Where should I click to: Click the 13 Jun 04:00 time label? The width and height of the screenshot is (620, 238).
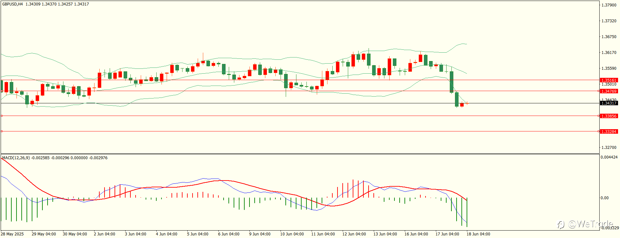(385, 234)
